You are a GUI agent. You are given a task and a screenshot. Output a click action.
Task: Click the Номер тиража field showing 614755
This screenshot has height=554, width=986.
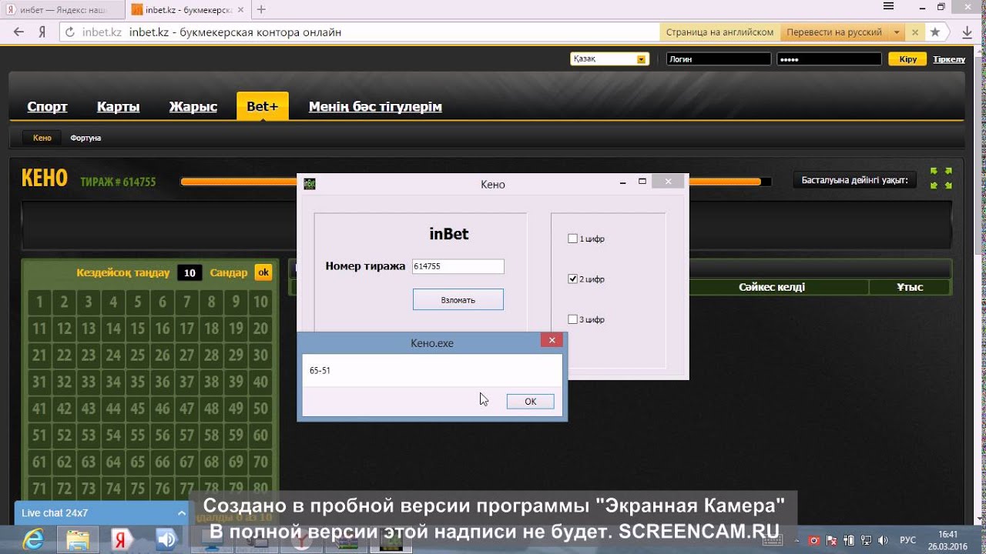[x=458, y=266]
